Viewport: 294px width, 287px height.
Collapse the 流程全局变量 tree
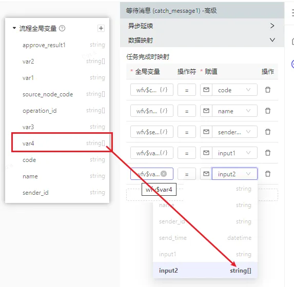(x=14, y=28)
